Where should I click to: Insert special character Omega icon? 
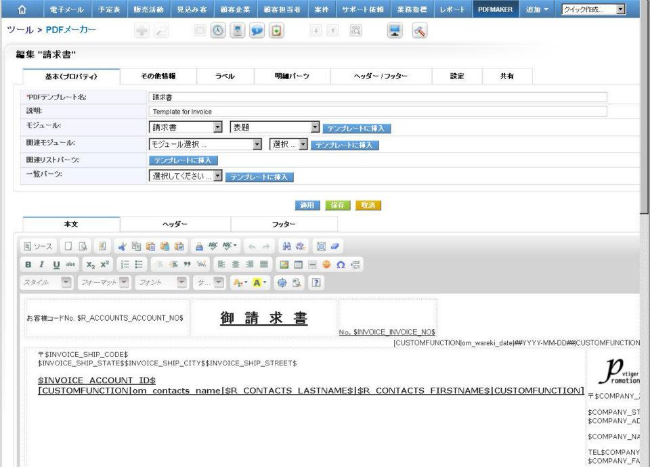coord(341,265)
